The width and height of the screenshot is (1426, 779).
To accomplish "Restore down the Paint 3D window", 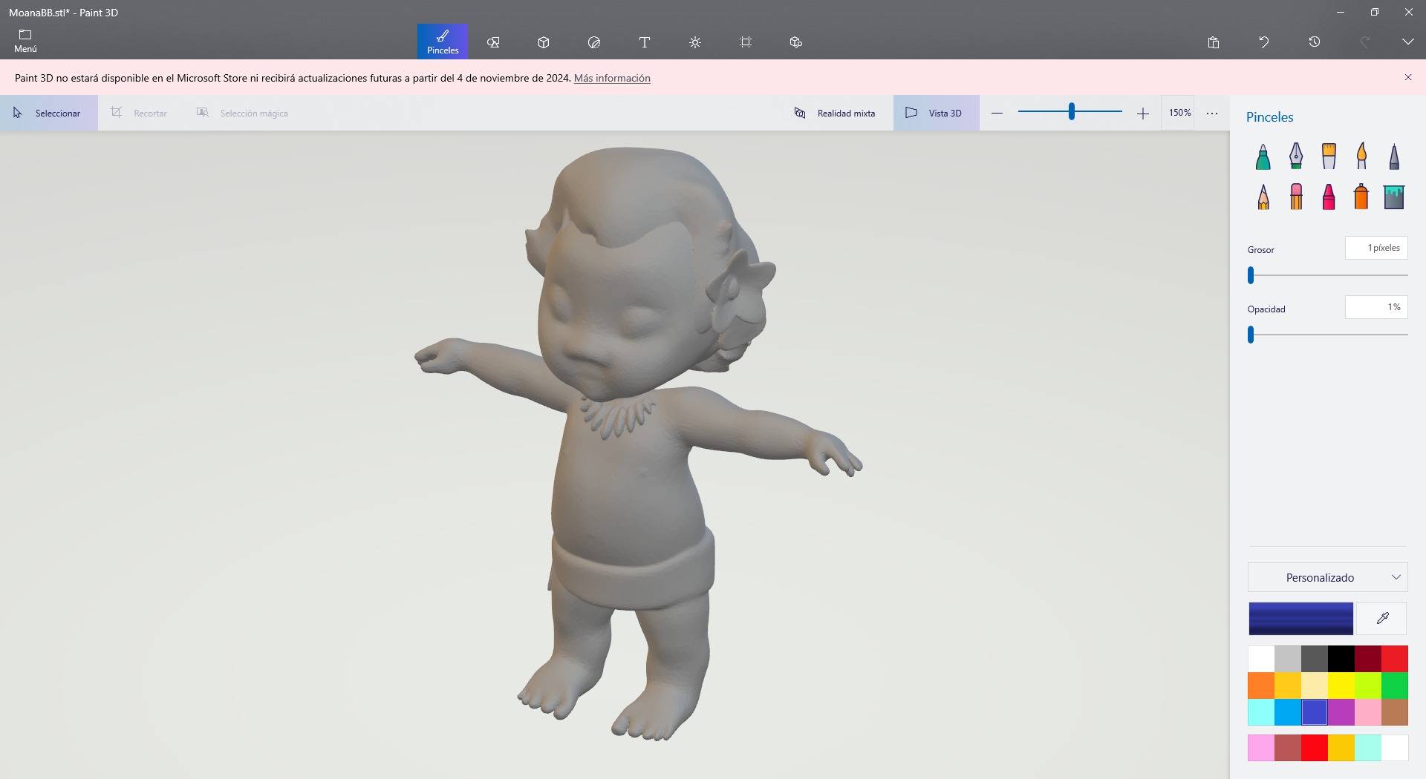I will pyautogui.click(x=1374, y=12).
